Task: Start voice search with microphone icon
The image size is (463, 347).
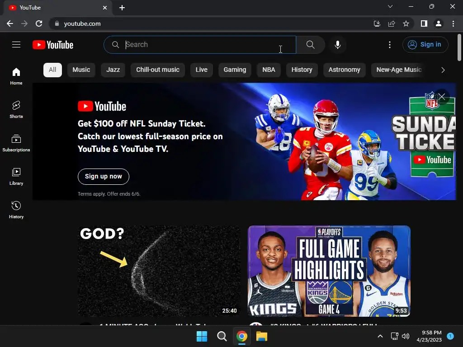Action: (337, 45)
